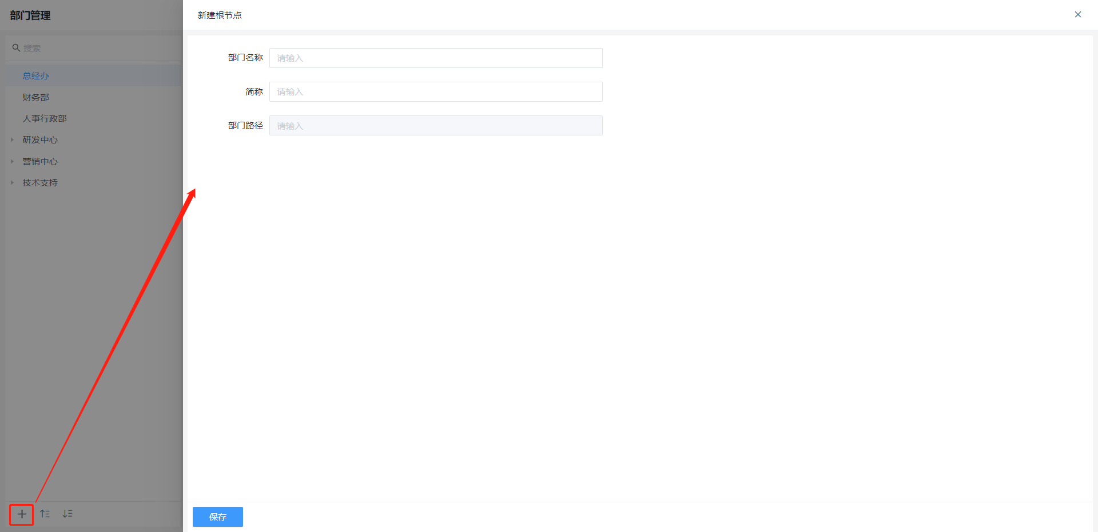Focus the 简称 input field
The width and height of the screenshot is (1098, 532).
pos(435,92)
